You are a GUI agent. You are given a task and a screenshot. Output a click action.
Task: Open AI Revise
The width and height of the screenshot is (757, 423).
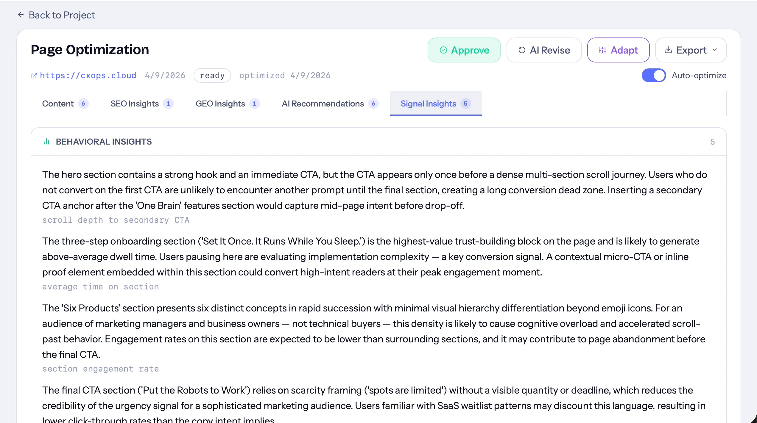tap(544, 50)
